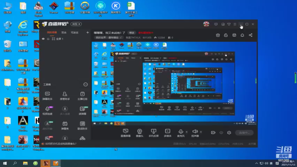Open the 房管助手 tool
Viewport: 297px width, 167px height.
[65, 95]
